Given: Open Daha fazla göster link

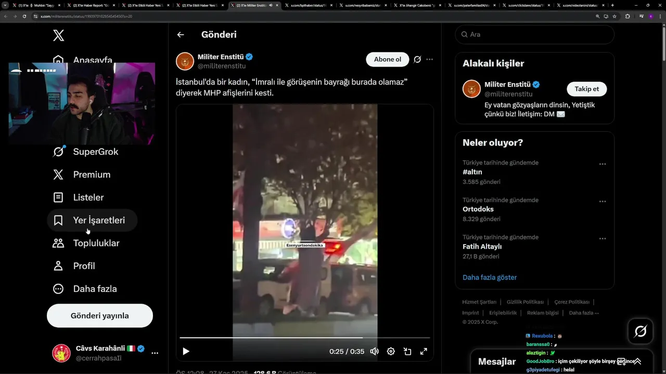Looking at the screenshot, I should 490,277.
